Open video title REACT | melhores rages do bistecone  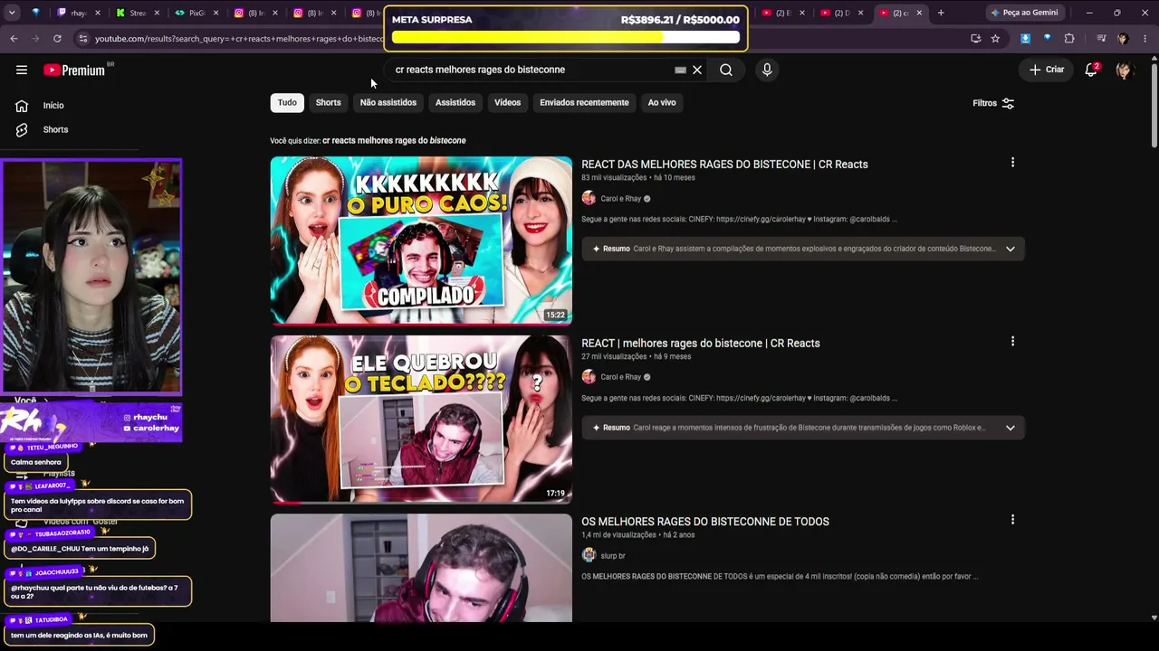pos(701,344)
